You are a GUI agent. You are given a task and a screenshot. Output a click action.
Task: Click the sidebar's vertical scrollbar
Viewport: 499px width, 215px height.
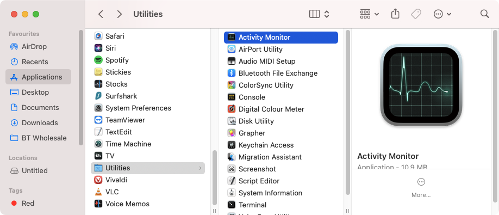click(81, 88)
